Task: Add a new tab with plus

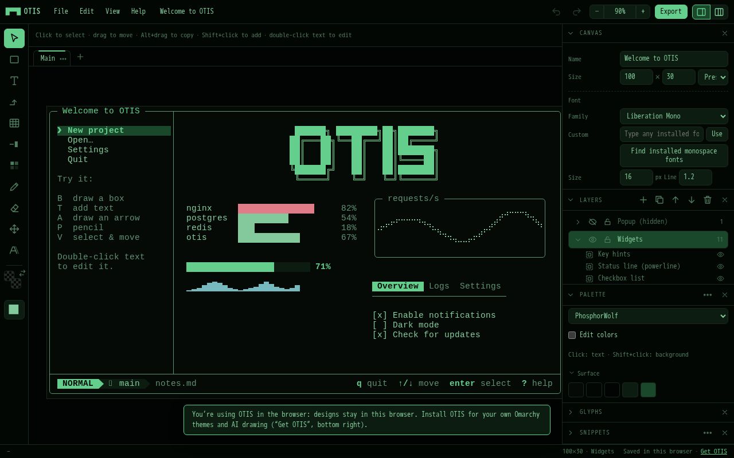Action: click(x=80, y=57)
